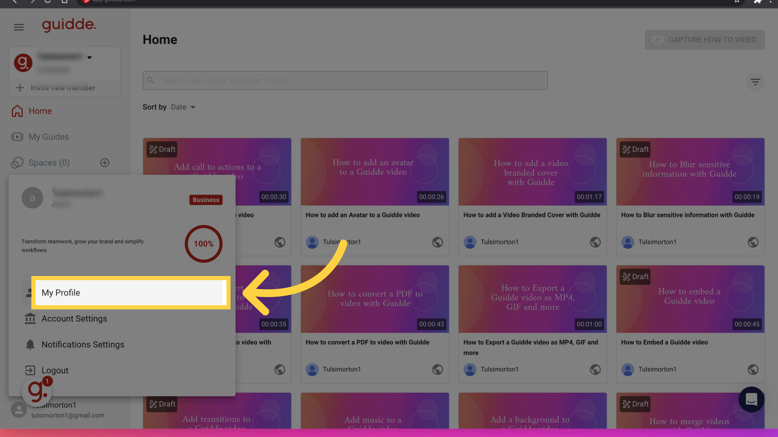This screenshot has height=437, width=778.
Task: Click title 'How to add a Video Branded Cover with Guidde'
Action: coord(532,215)
